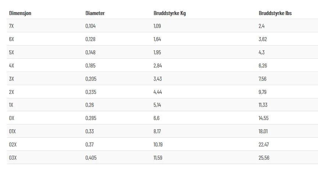Click the 3,43 kg breaking strength value

coord(158,79)
